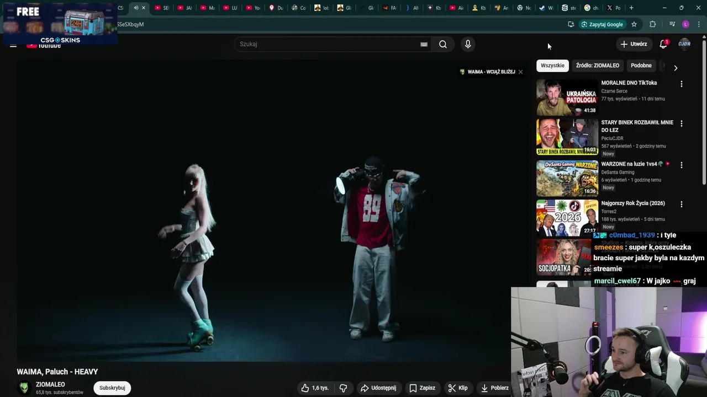Click the ZIOMALEO channel name
The height and width of the screenshot is (397, 707).
50,384
